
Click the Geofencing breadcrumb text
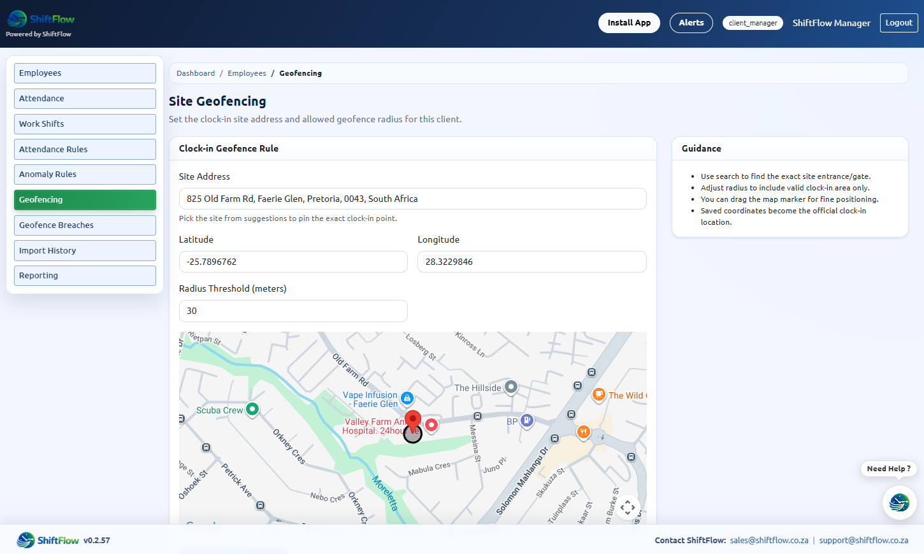300,73
